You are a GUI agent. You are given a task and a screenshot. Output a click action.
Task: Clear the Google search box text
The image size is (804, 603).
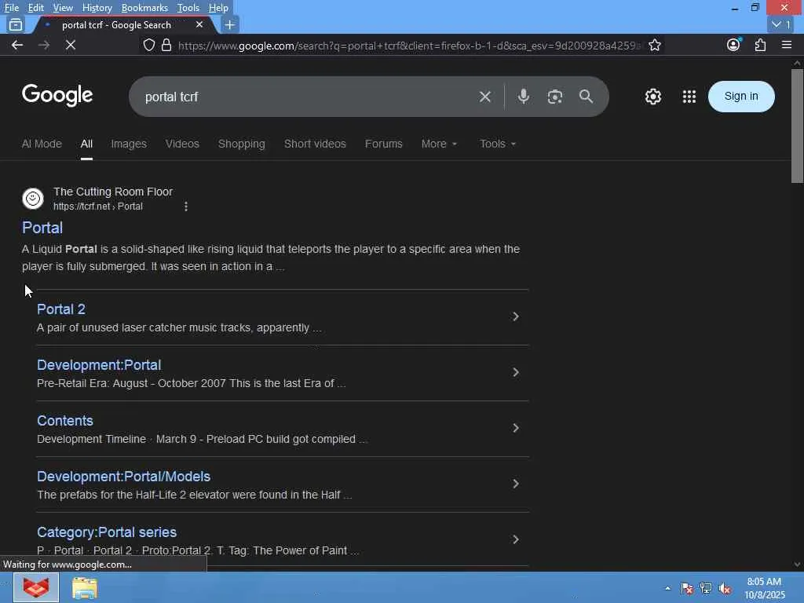coord(484,97)
